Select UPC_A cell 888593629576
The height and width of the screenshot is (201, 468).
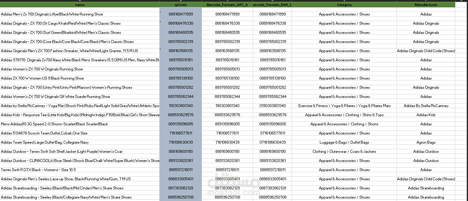coord(227,115)
